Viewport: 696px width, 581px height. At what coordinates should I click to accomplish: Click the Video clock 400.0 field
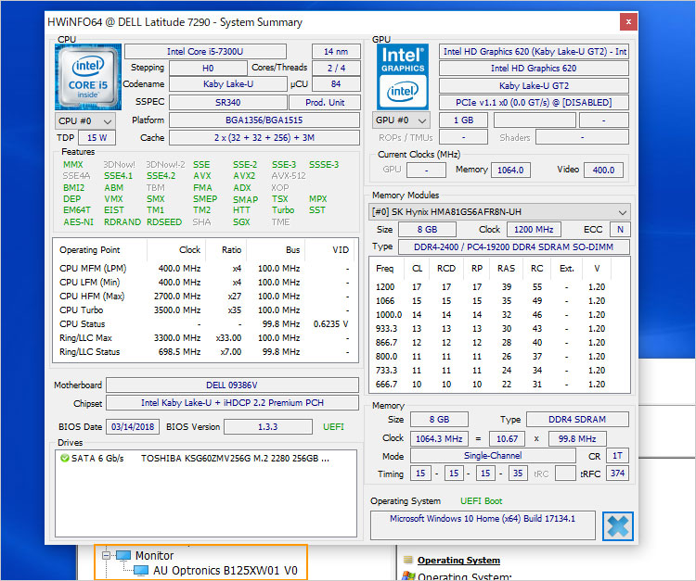pyautogui.click(x=603, y=171)
